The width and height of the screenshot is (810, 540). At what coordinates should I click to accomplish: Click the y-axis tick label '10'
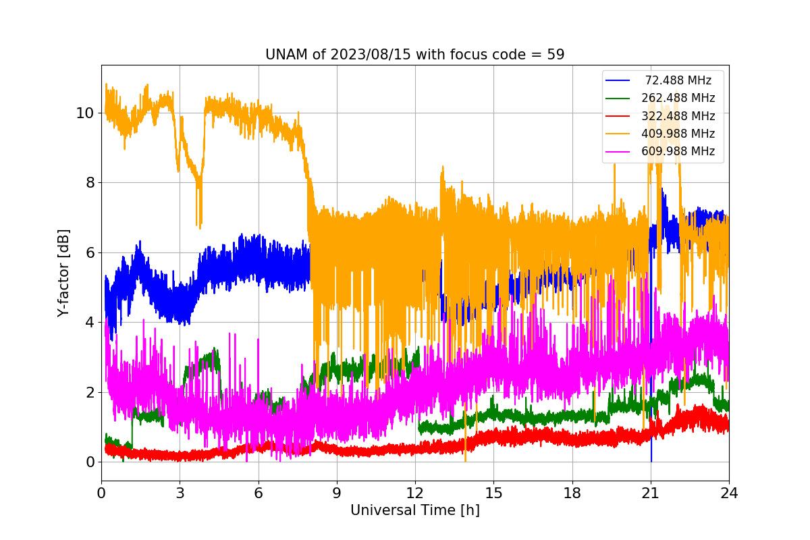coord(86,113)
